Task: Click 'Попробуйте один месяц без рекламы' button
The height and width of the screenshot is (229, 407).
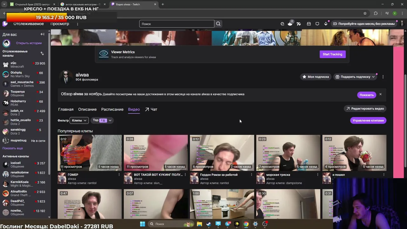Action: coord(364,24)
